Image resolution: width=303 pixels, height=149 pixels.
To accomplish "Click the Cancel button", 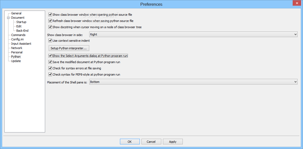I will (x=151, y=142).
